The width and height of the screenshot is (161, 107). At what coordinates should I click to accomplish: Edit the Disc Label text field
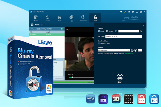coord(124,36)
